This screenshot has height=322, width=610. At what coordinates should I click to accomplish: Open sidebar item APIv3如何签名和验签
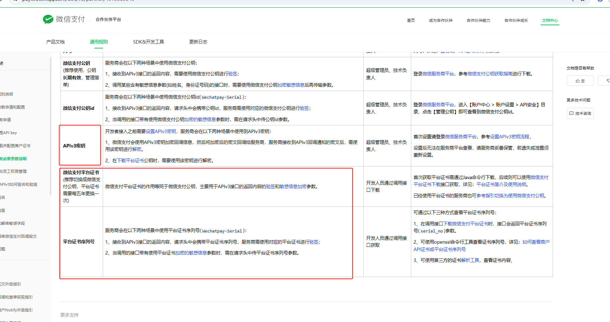click(19, 184)
